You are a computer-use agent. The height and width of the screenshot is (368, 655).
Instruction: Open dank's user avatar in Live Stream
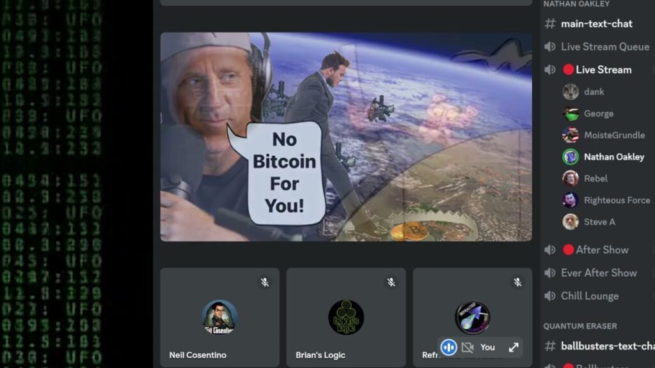point(570,92)
